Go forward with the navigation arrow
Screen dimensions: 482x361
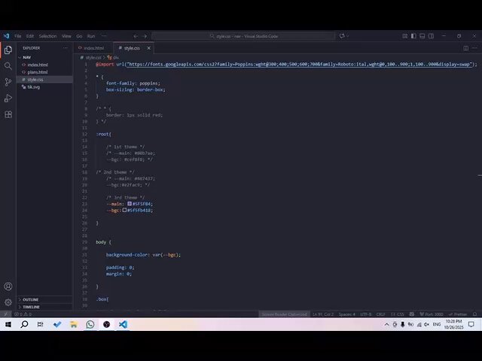[x=145, y=36]
